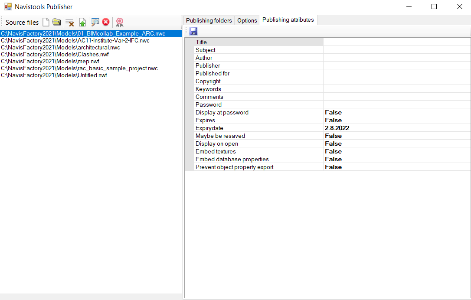
Task: Click the empty Publisher value field
Action: (397, 65)
